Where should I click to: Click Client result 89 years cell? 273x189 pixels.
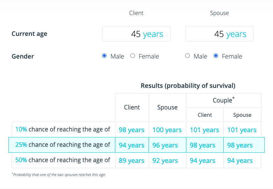pos(131,161)
